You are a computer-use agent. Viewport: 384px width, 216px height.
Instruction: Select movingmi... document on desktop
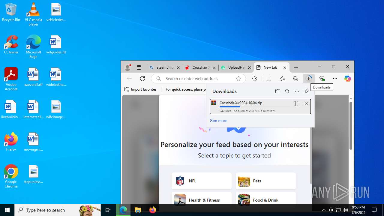tap(33, 142)
